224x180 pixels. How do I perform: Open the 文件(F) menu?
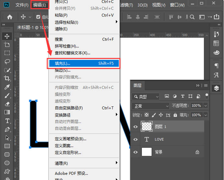coord(22,5)
